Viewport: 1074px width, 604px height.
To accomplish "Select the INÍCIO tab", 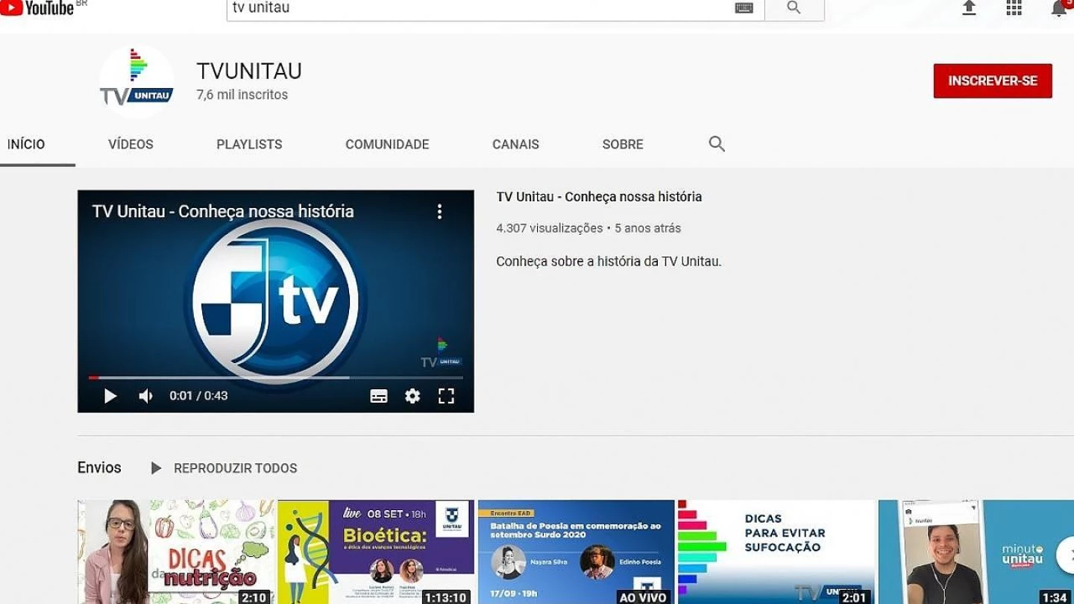I will click(x=26, y=145).
